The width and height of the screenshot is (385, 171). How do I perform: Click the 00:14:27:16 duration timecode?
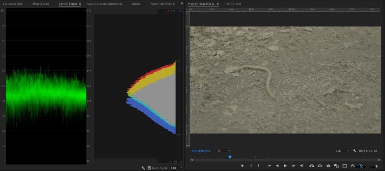(x=368, y=151)
